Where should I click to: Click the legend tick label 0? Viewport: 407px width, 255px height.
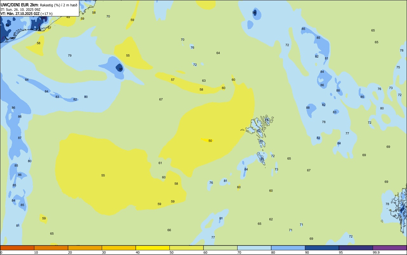coord(1,252)
